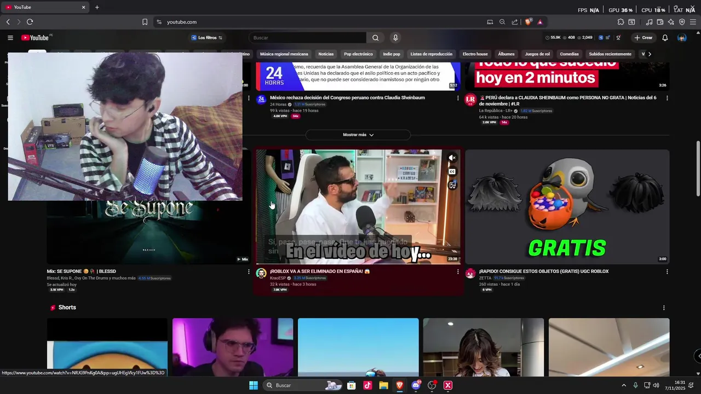Select the Álbumes chip

tap(506, 54)
